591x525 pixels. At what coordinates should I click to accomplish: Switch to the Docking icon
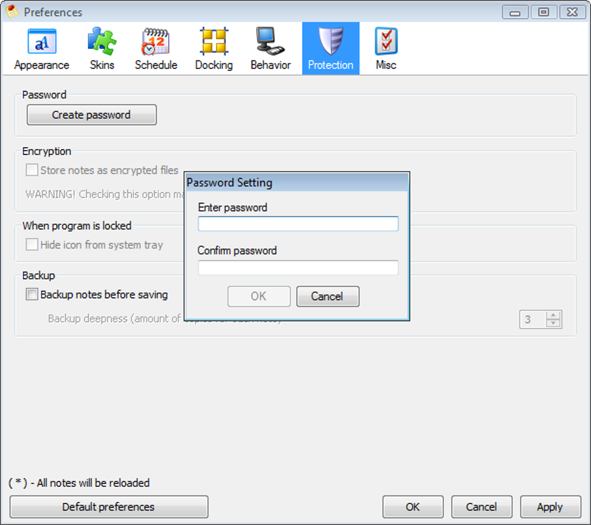(x=214, y=41)
